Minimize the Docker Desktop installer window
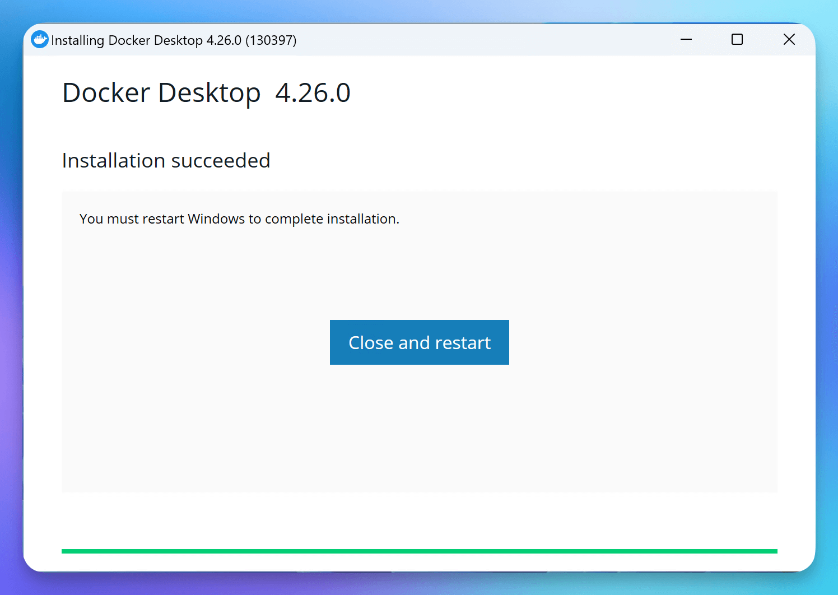 click(686, 39)
